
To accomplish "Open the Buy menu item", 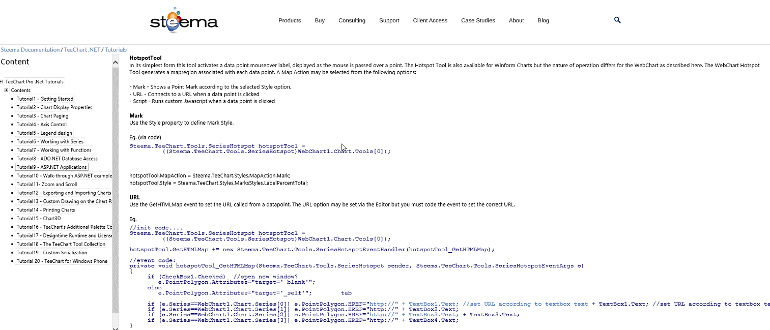I will 320,20.
